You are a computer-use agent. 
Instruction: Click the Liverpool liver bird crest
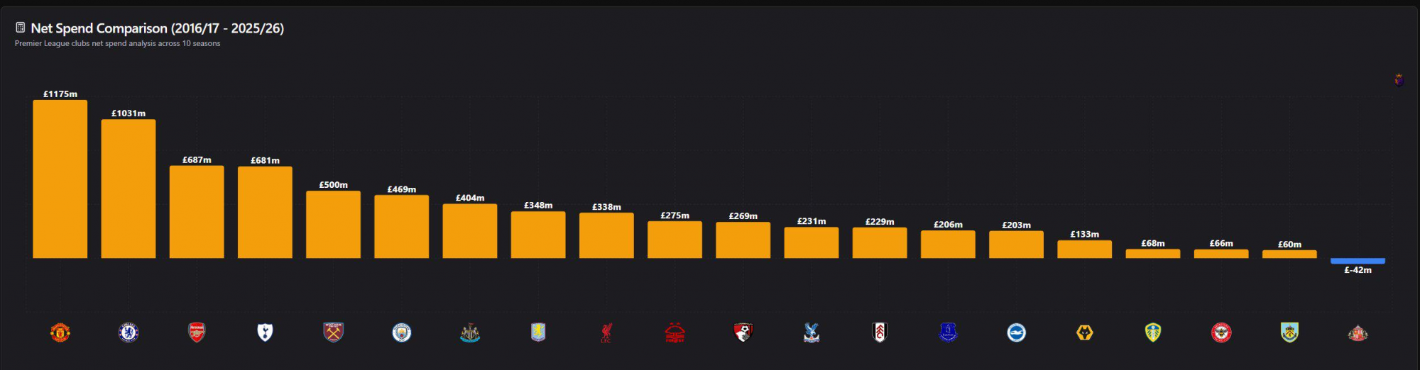[606, 332]
